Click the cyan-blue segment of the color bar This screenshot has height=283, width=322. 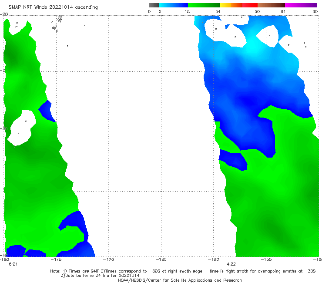(174, 5)
